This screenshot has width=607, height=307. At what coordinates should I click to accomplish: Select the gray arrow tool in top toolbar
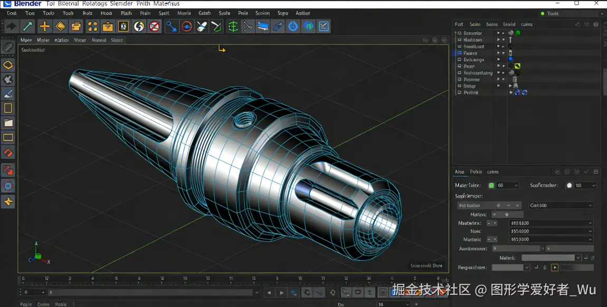tap(11, 26)
